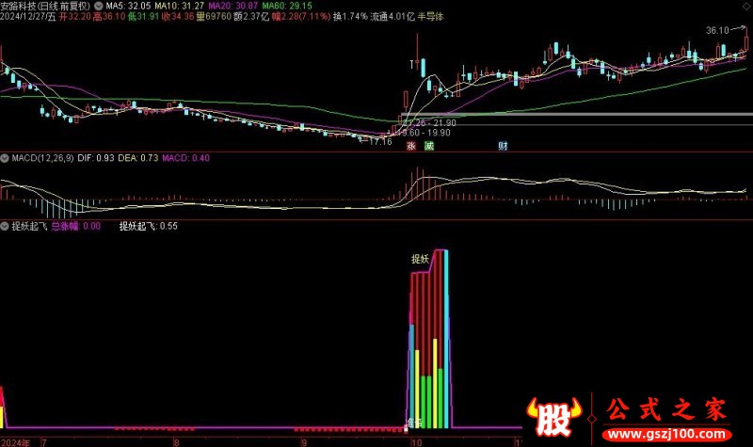The image size is (753, 447).
Task: Click the red 涨 event marker icon
Action: (x=411, y=146)
